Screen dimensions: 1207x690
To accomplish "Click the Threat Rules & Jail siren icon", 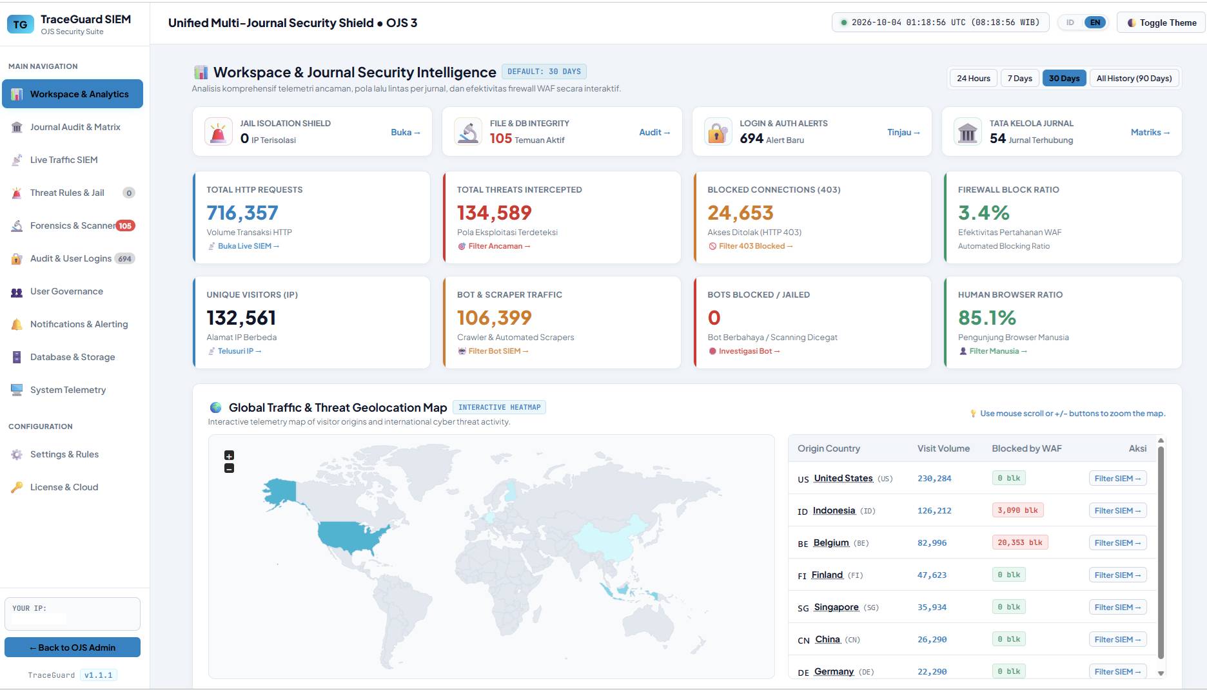I will pos(17,193).
